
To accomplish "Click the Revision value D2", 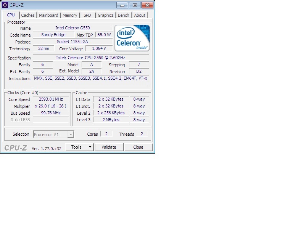I will pyautogui.click(x=139, y=71).
